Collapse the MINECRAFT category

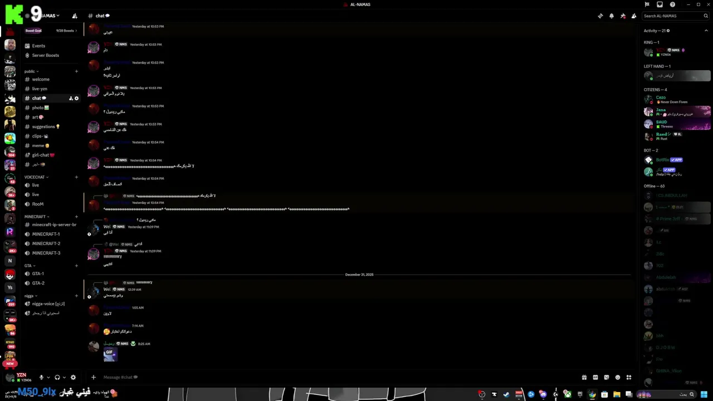tap(37, 217)
